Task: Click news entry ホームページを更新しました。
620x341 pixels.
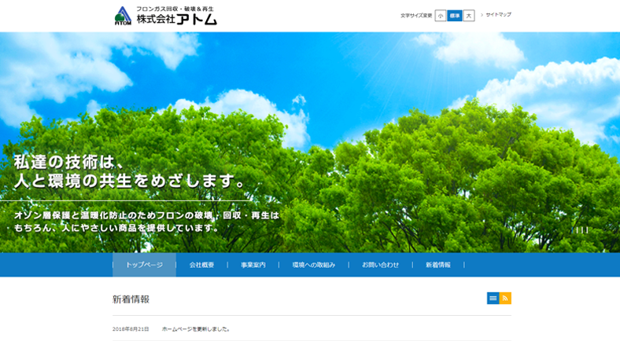Action: pos(196,329)
